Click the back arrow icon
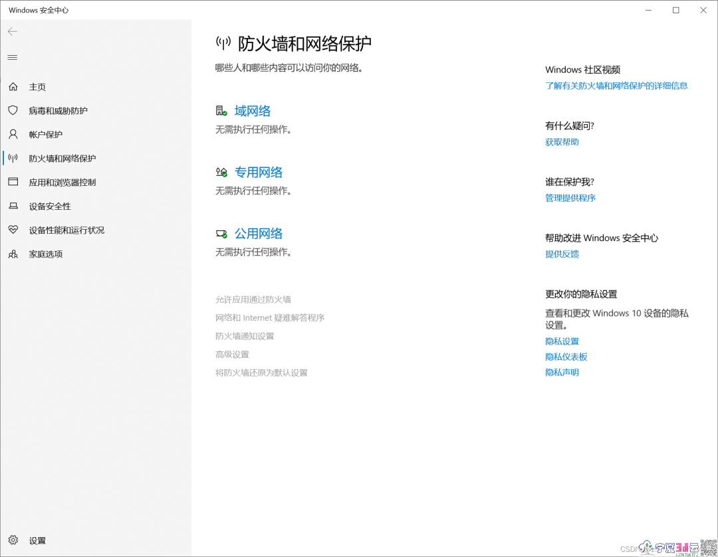The width and height of the screenshot is (718, 557). tap(13, 32)
